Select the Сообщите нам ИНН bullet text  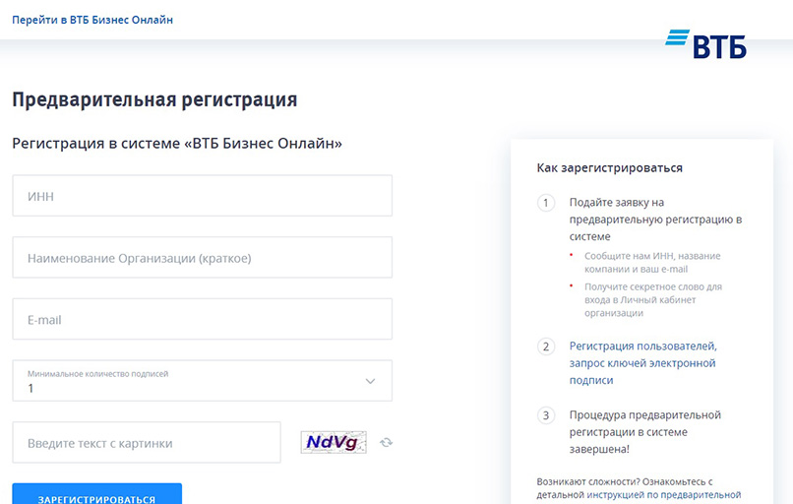pyautogui.click(x=652, y=263)
